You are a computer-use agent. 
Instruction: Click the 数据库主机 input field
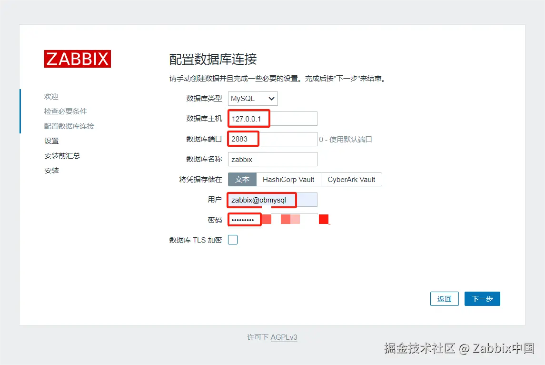tap(272, 119)
